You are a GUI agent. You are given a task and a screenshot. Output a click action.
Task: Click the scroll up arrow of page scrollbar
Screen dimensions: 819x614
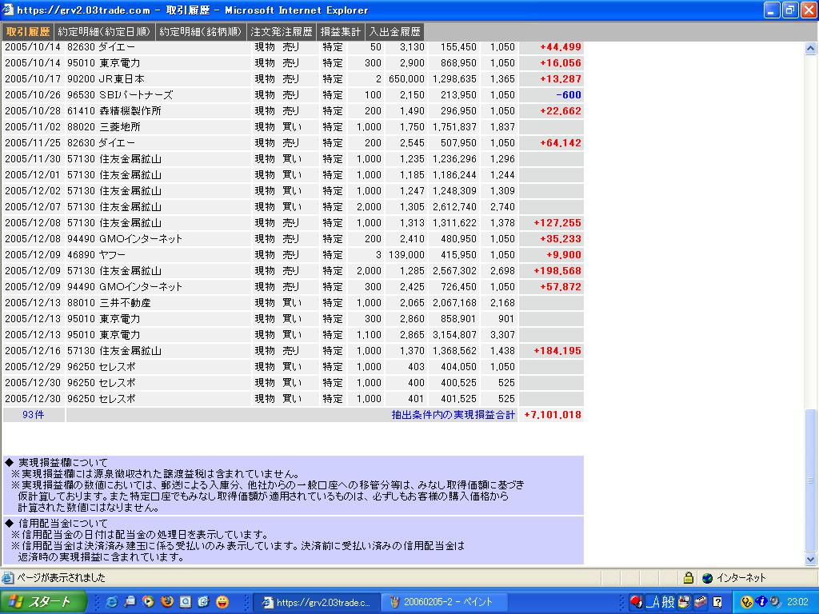pyautogui.click(x=811, y=49)
